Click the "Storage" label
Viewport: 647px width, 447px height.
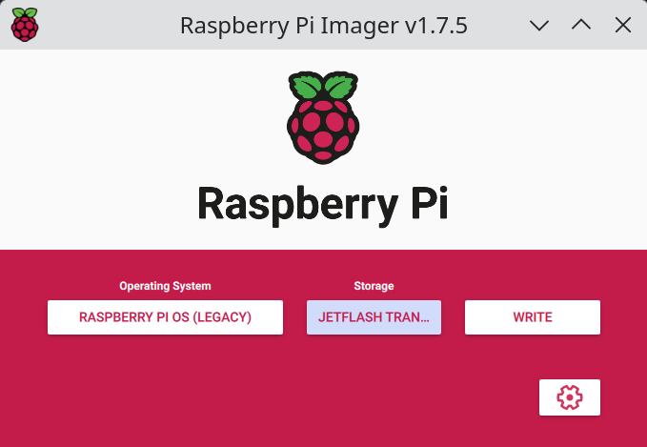(374, 286)
